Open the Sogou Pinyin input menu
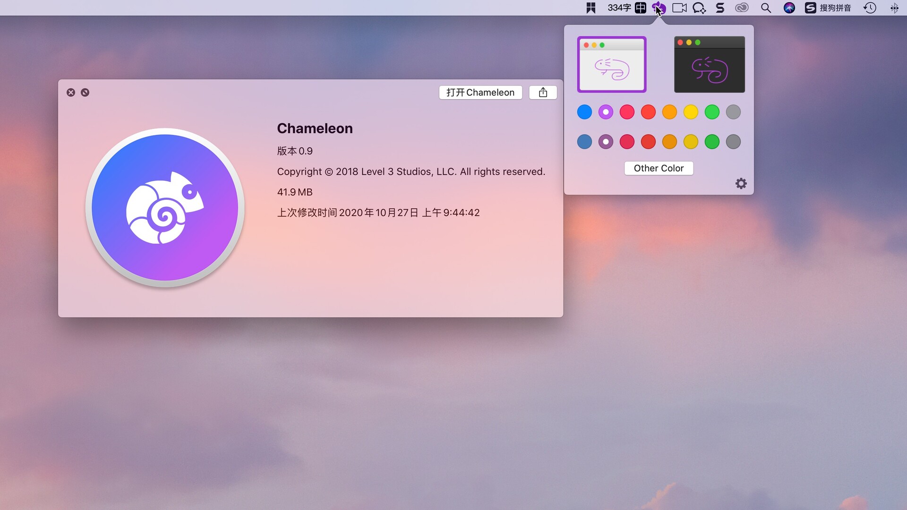Screen dimensions: 907x510 (828, 8)
